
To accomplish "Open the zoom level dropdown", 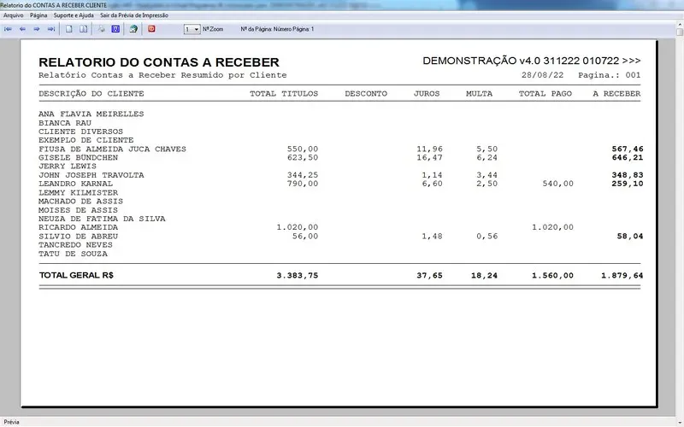I will (x=192, y=29).
